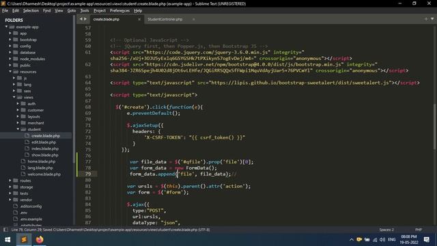The image size is (437, 246).
Task: Open the tab list dropdown arrow
Action: tap(432, 19)
